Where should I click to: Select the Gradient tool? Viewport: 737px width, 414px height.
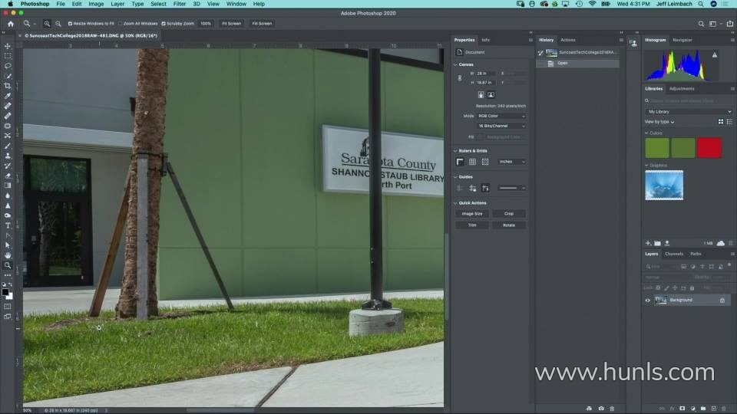point(8,186)
